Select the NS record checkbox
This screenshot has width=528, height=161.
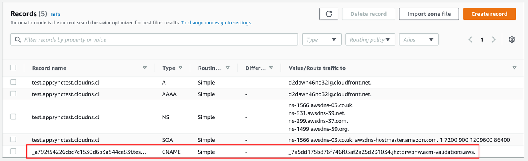[13, 117]
